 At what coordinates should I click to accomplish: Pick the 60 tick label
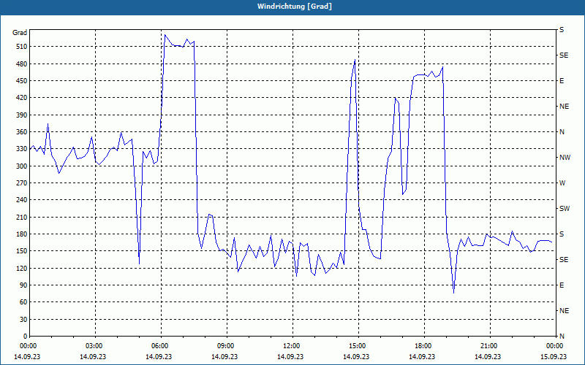(x=23, y=302)
